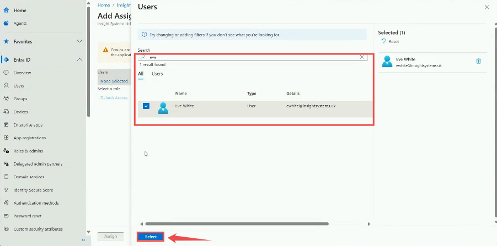
Task: Expand the Favorites section
Action: click(x=79, y=41)
